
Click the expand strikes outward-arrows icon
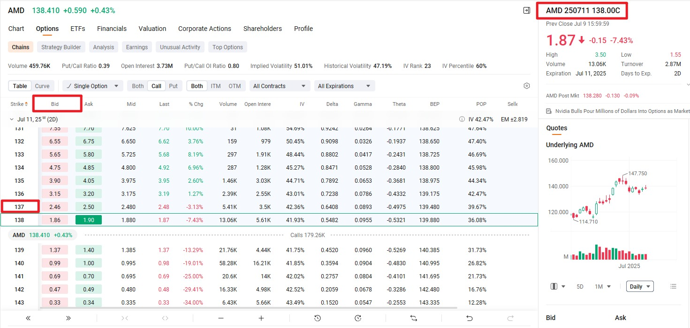tap(165, 318)
